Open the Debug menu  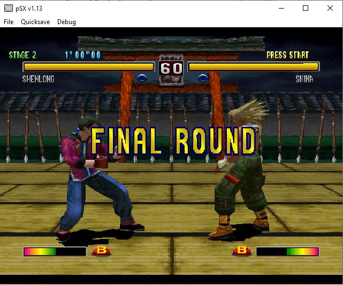pyautogui.click(x=66, y=22)
